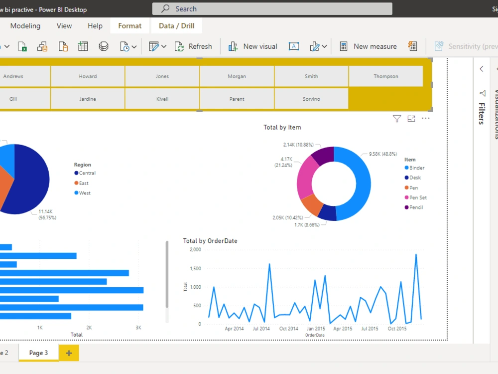Click the 9.58K (48.8%) data label
Screen dimensions: 498x374
(382, 154)
